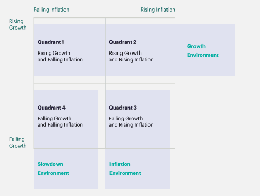Click text Rising Growth and Falling Inflation
The height and width of the screenshot is (196, 260).
pos(60,56)
